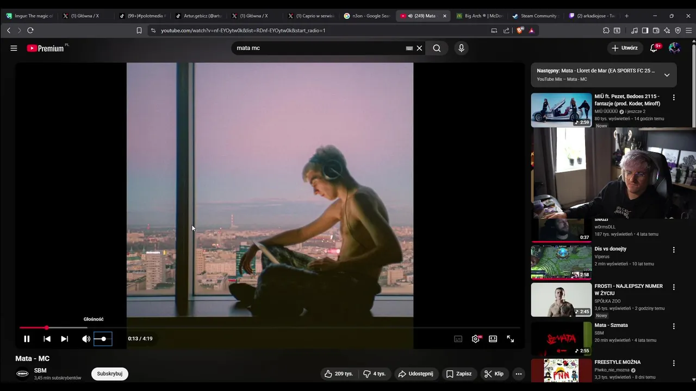Save video with the Zapisz button

tap(459, 374)
